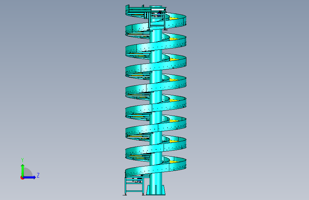The width and height of the screenshot is (309, 200).
Task: Click the green Y axis arrow of the triad
Action: pos(23,170)
